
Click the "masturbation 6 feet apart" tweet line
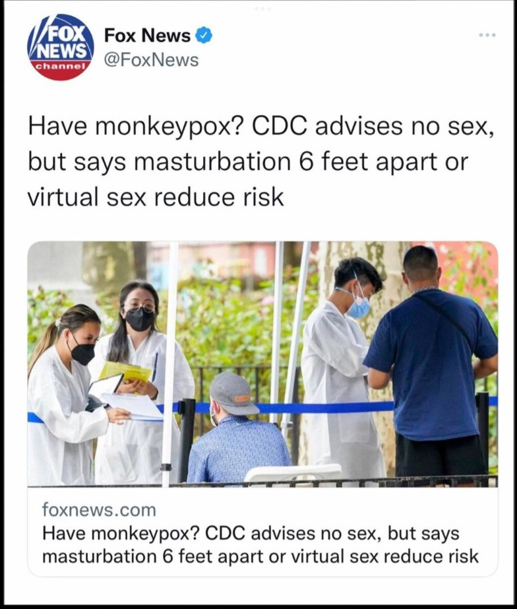click(247, 161)
